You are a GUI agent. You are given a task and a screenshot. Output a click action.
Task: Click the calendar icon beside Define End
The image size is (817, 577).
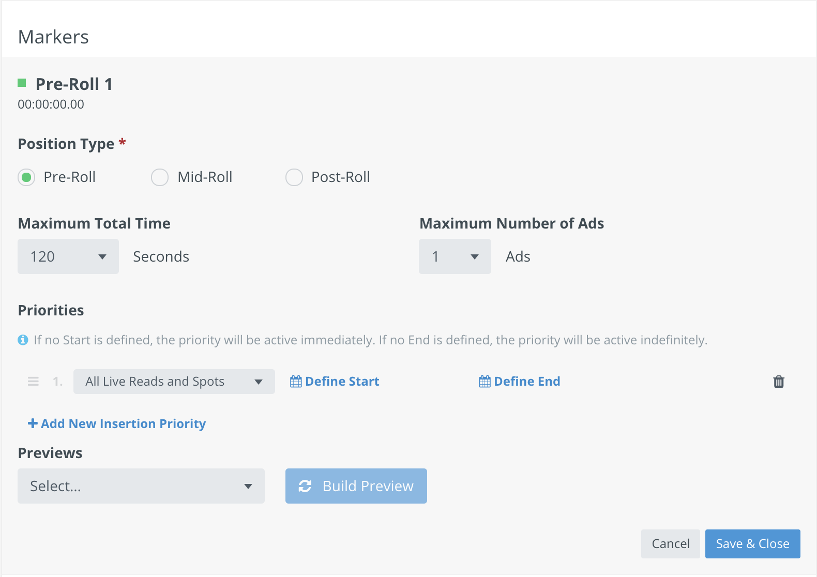485,382
